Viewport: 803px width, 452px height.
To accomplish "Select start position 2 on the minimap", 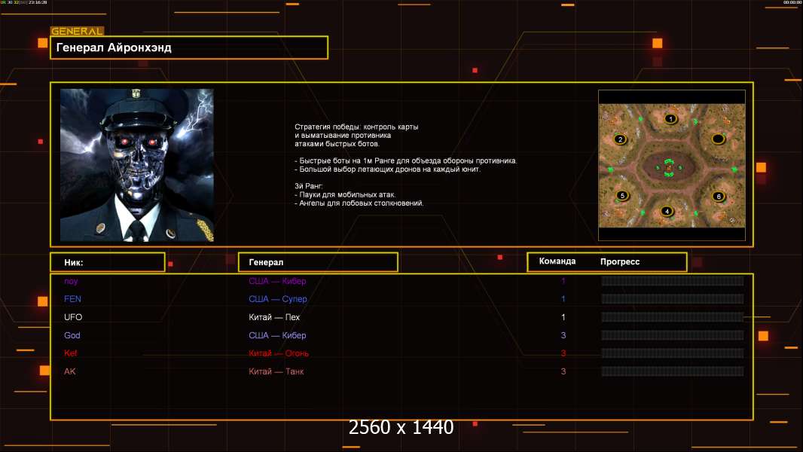I will click(620, 139).
